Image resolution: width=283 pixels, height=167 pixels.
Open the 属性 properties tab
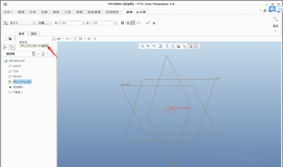coord(34,34)
